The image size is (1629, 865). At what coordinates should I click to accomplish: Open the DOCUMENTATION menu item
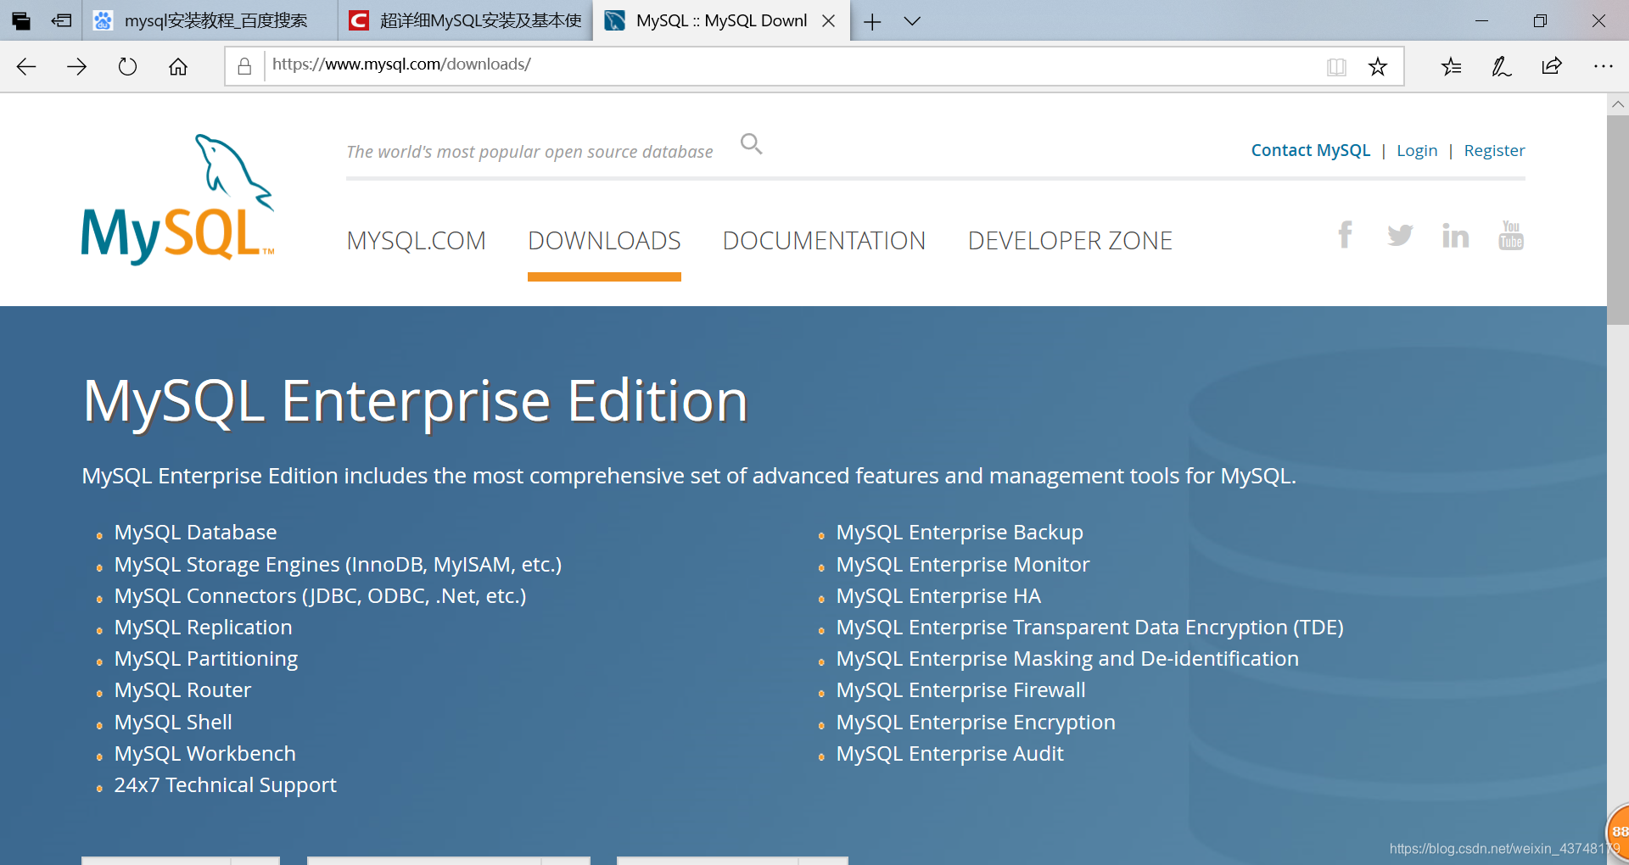824,241
